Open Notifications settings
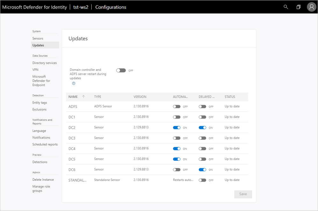This screenshot has height=211, width=318. point(41,137)
